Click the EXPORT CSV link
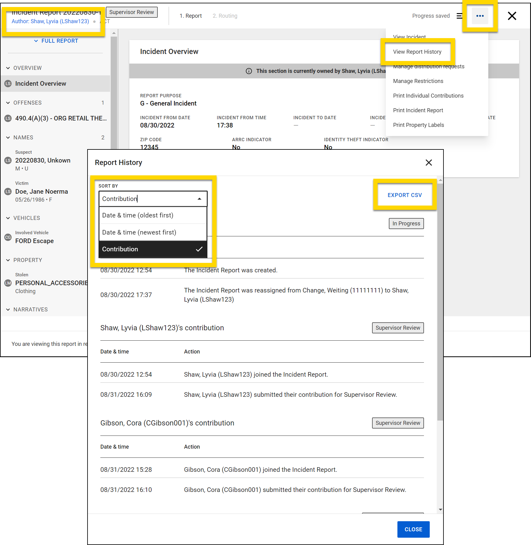Screen dimensions: 531x545 pos(405,195)
